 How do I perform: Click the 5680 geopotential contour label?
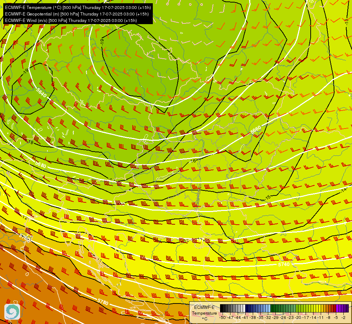(41, 165)
